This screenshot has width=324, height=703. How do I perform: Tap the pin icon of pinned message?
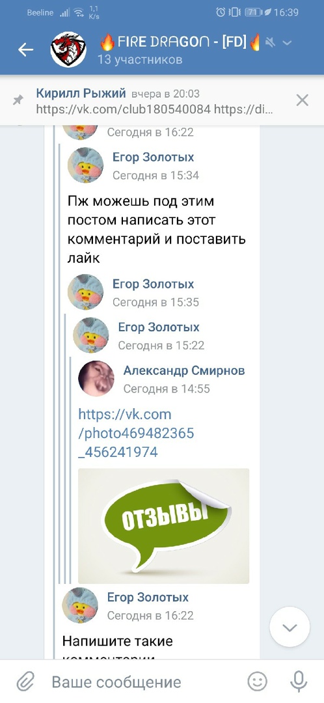pos(18,100)
